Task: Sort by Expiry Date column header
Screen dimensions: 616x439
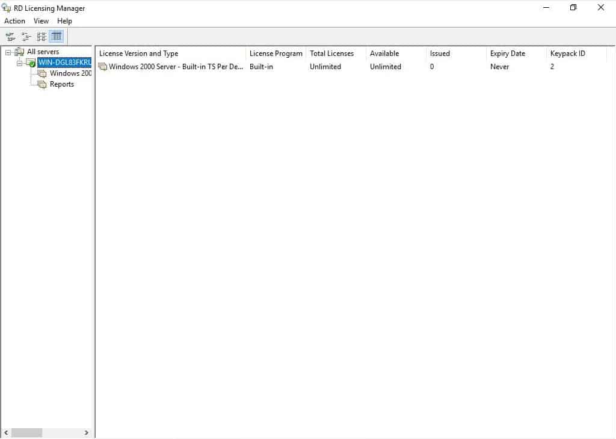Action: 516,54
